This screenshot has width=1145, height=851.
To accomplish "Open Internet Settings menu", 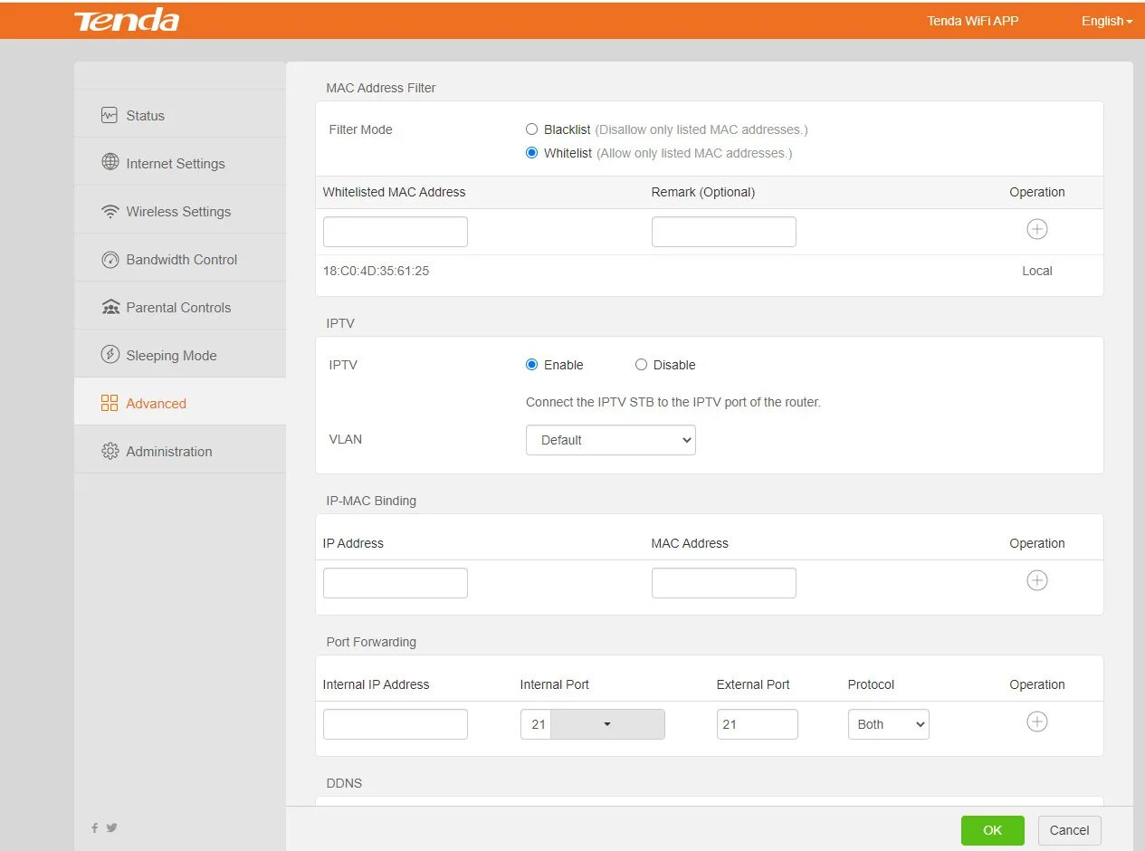I will pos(180,163).
